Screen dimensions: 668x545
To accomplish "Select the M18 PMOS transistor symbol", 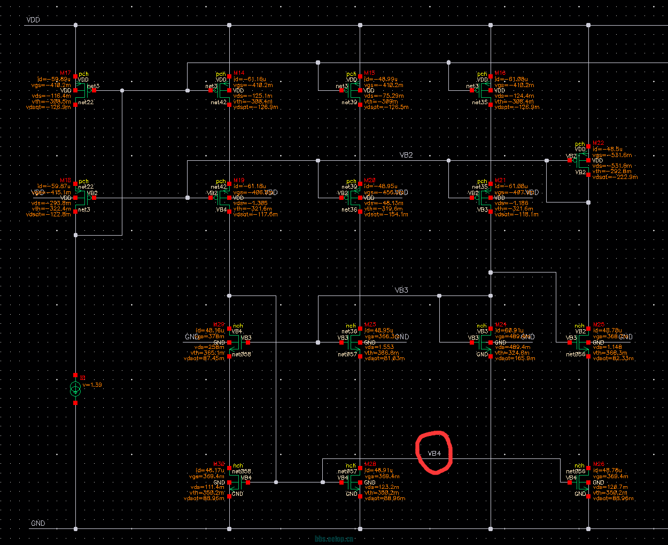I will (x=83, y=198).
